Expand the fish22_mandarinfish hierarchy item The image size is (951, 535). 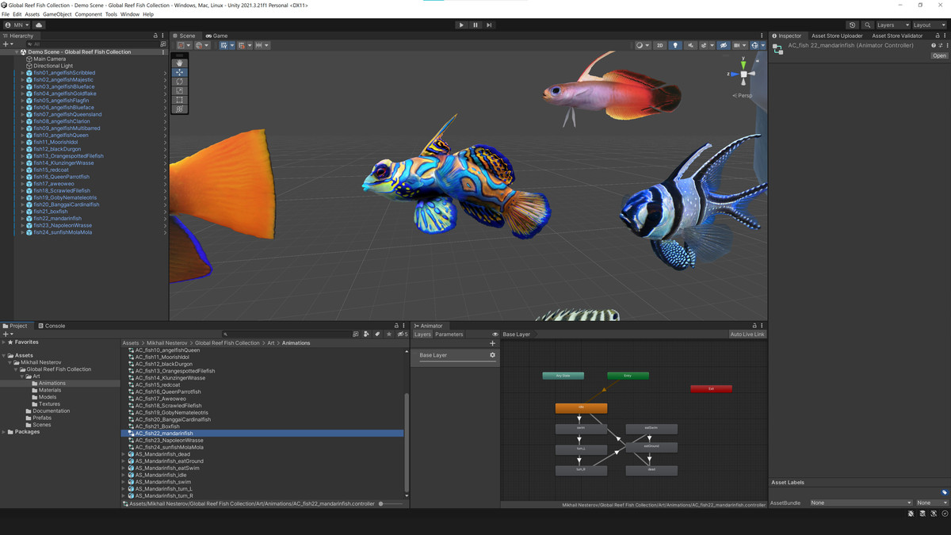pos(21,218)
